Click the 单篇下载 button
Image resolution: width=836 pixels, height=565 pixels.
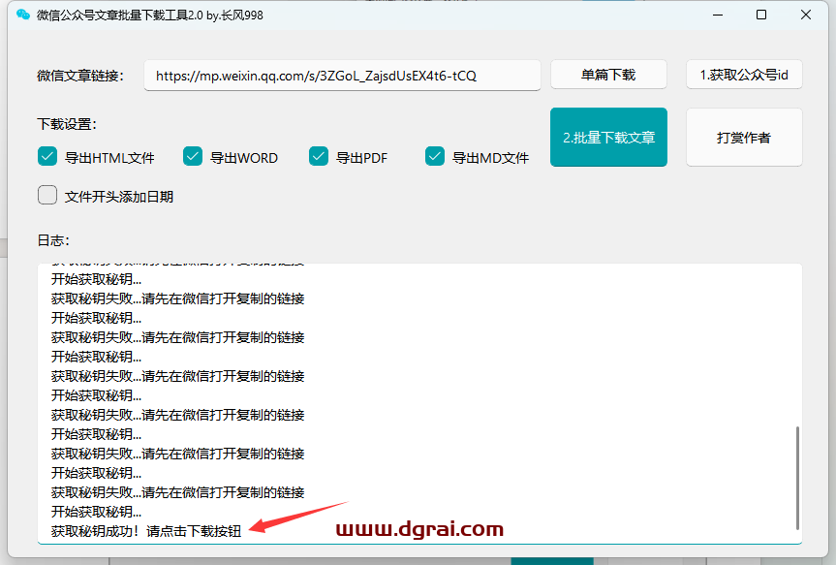(608, 75)
